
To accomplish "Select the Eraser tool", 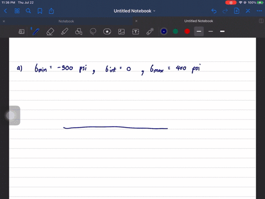I will point(50,32).
